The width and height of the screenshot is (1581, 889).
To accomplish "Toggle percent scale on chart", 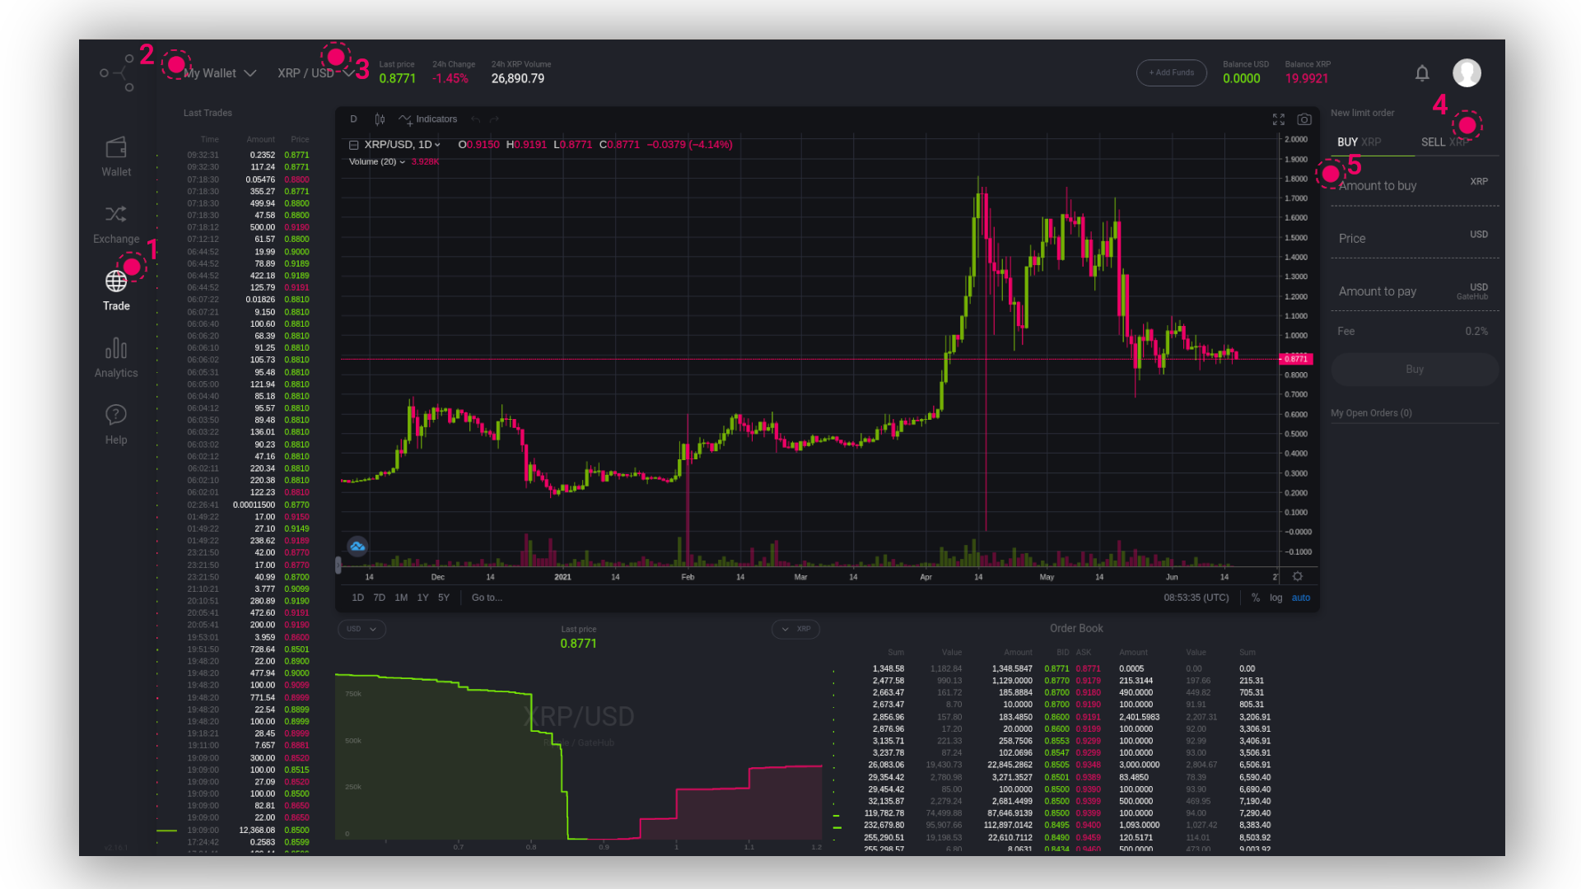I will [1256, 598].
